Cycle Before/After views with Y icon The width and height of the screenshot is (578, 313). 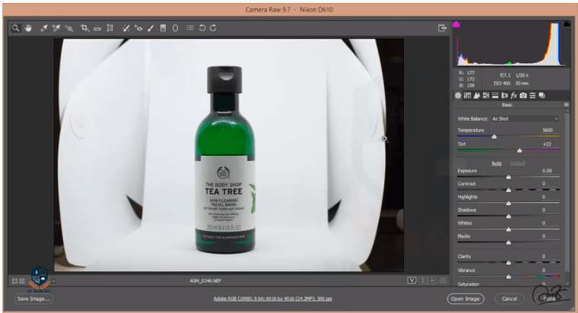pyautogui.click(x=411, y=280)
